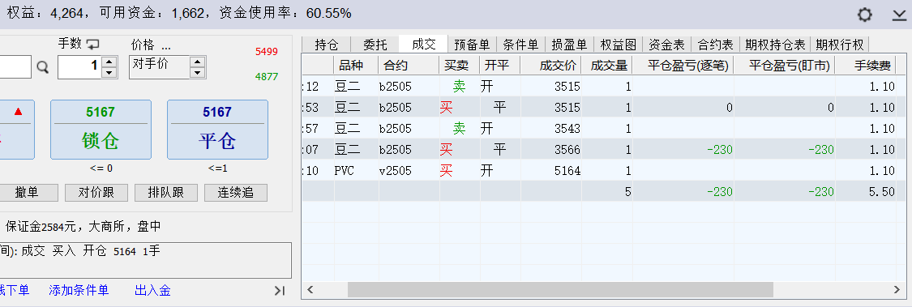
Task: Click the trade price 5164 cell
Action: click(550, 170)
